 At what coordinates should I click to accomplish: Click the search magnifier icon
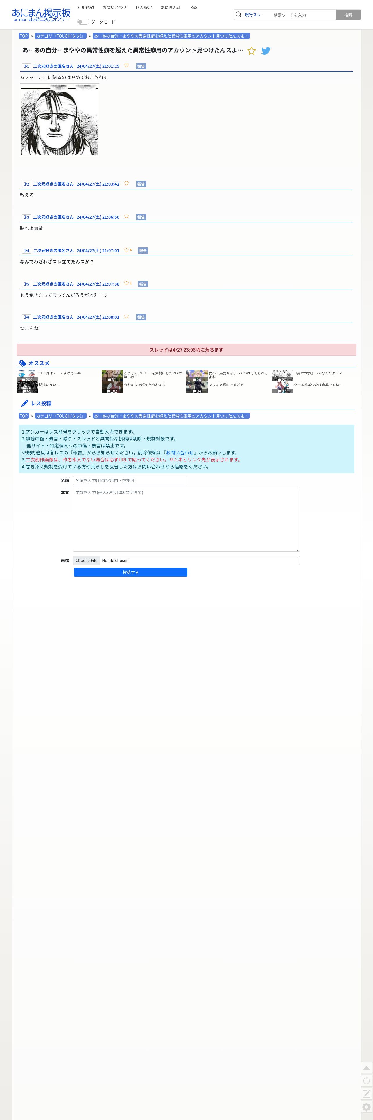click(x=239, y=14)
